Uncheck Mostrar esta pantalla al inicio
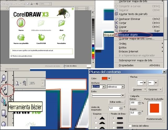 coord(11,56)
